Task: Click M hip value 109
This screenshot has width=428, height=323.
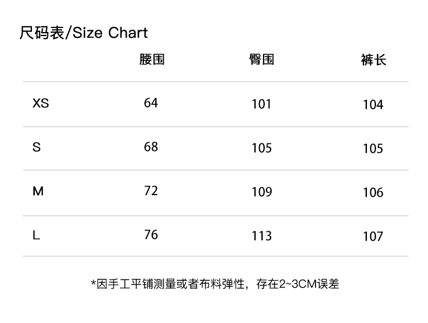Action: coord(261,192)
